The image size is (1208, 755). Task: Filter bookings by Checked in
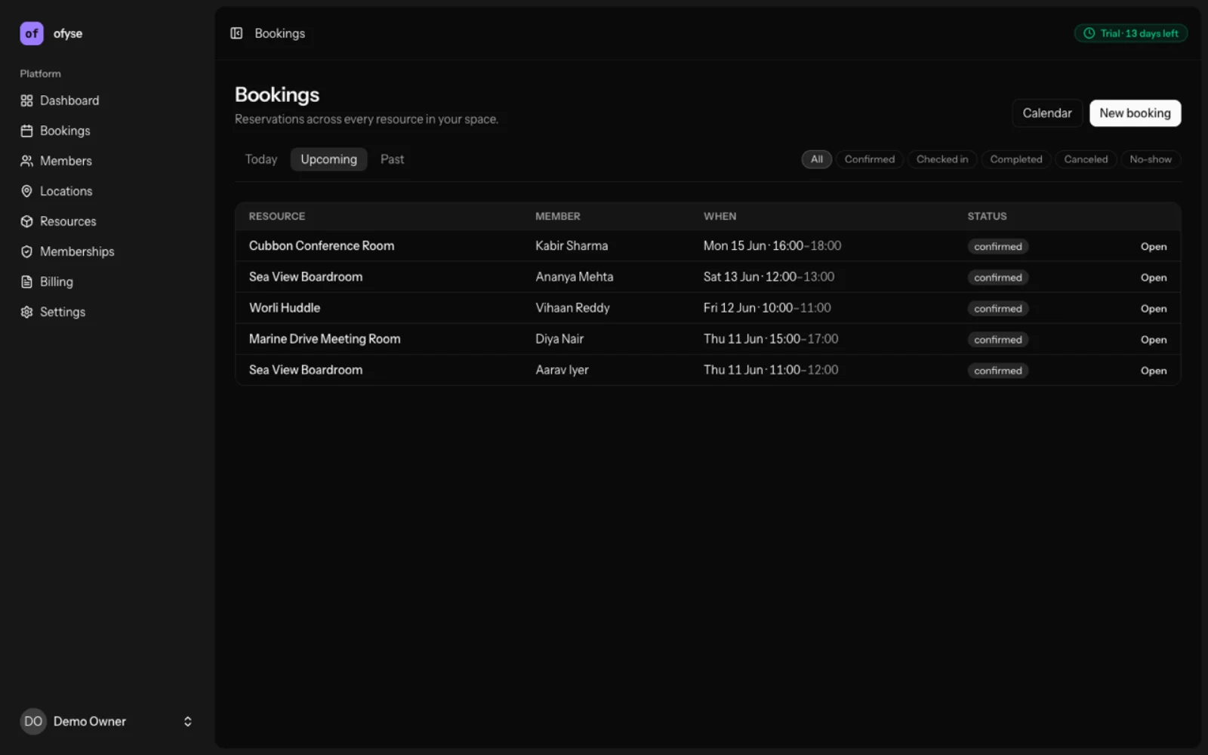point(941,159)
